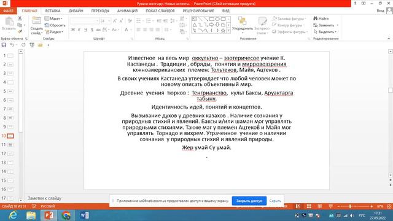Switch to slide sorter view icon
Image resolution: width=393 pixels, height=221 pixels.
pyautogui.click(x=309, y=206)
